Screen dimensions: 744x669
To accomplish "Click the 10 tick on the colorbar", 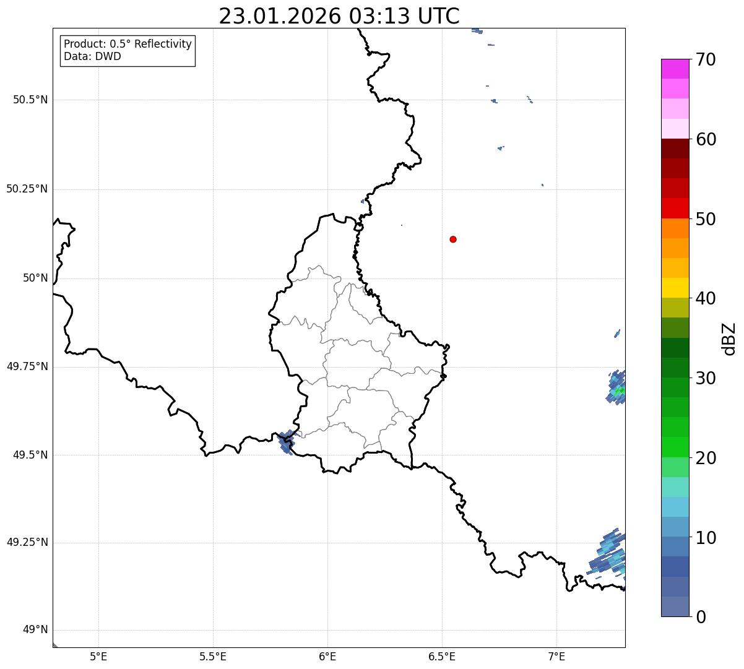I will coord(706,538).
